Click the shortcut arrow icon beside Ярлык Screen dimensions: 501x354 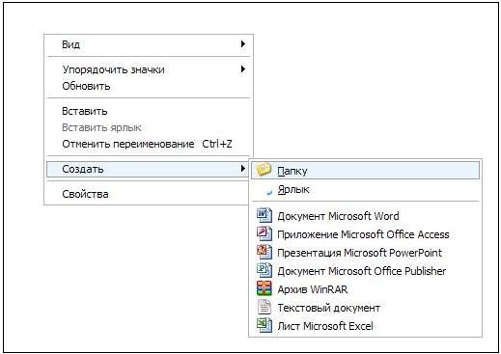[x=269, y=192]
